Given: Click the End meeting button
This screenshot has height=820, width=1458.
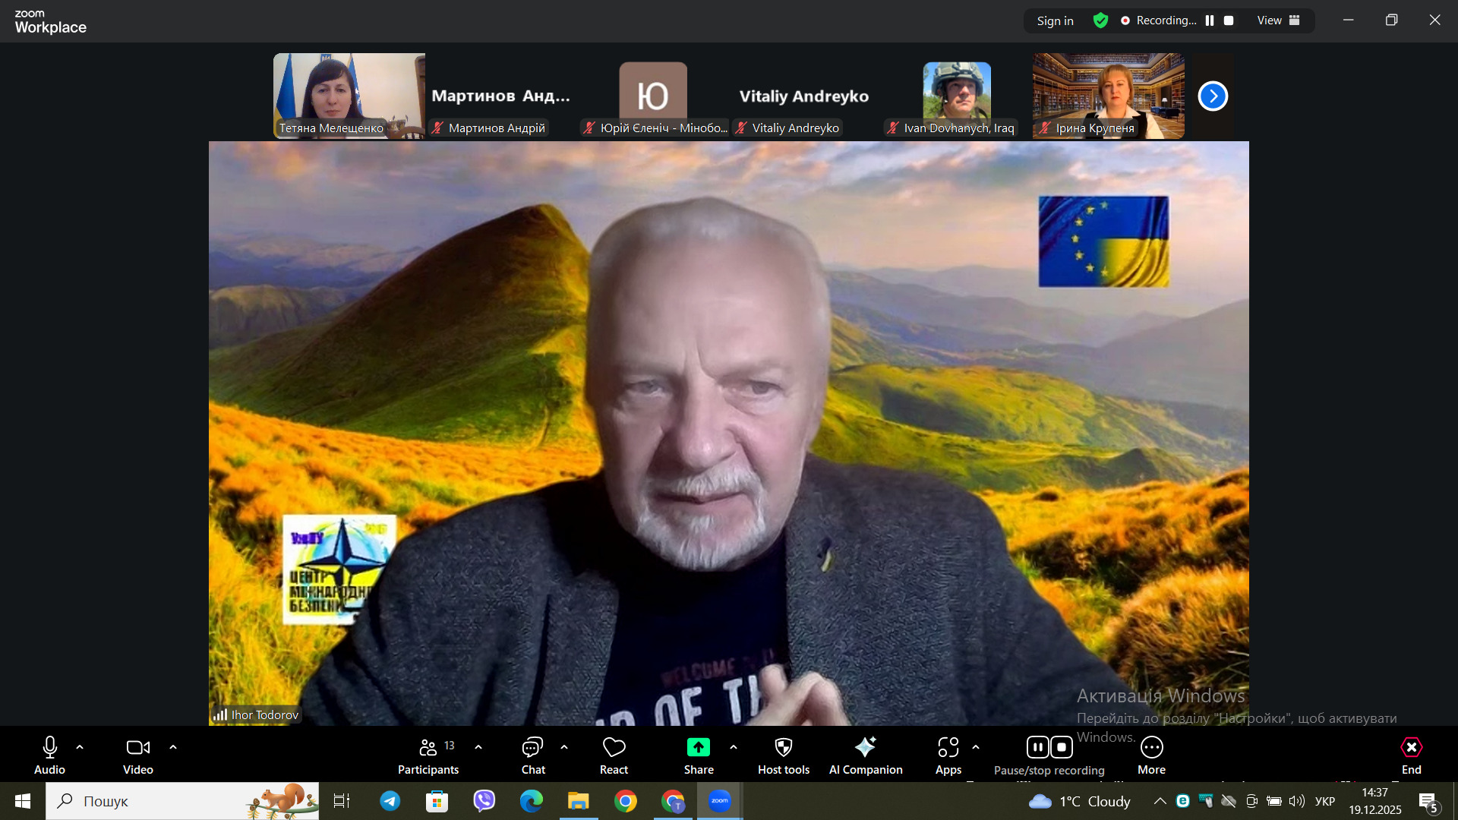Looking at the screenshot, I should (x=1411, y=748).
